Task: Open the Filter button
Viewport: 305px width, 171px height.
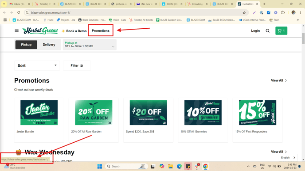Action: (x=77, y=65)
